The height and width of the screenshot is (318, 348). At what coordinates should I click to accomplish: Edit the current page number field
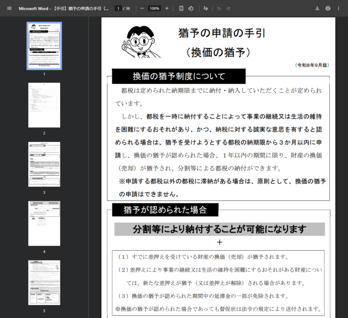click(118, 9)
